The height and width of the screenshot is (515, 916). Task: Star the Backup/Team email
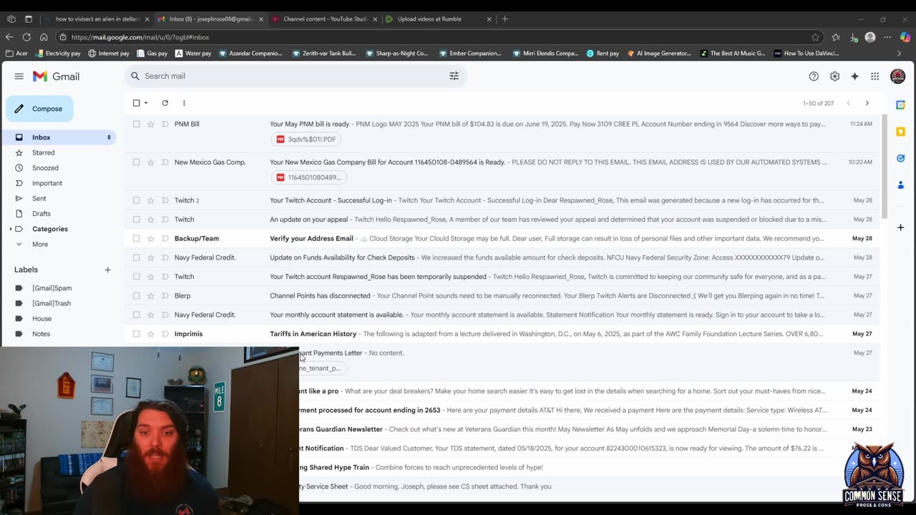[x=150, y=238]
